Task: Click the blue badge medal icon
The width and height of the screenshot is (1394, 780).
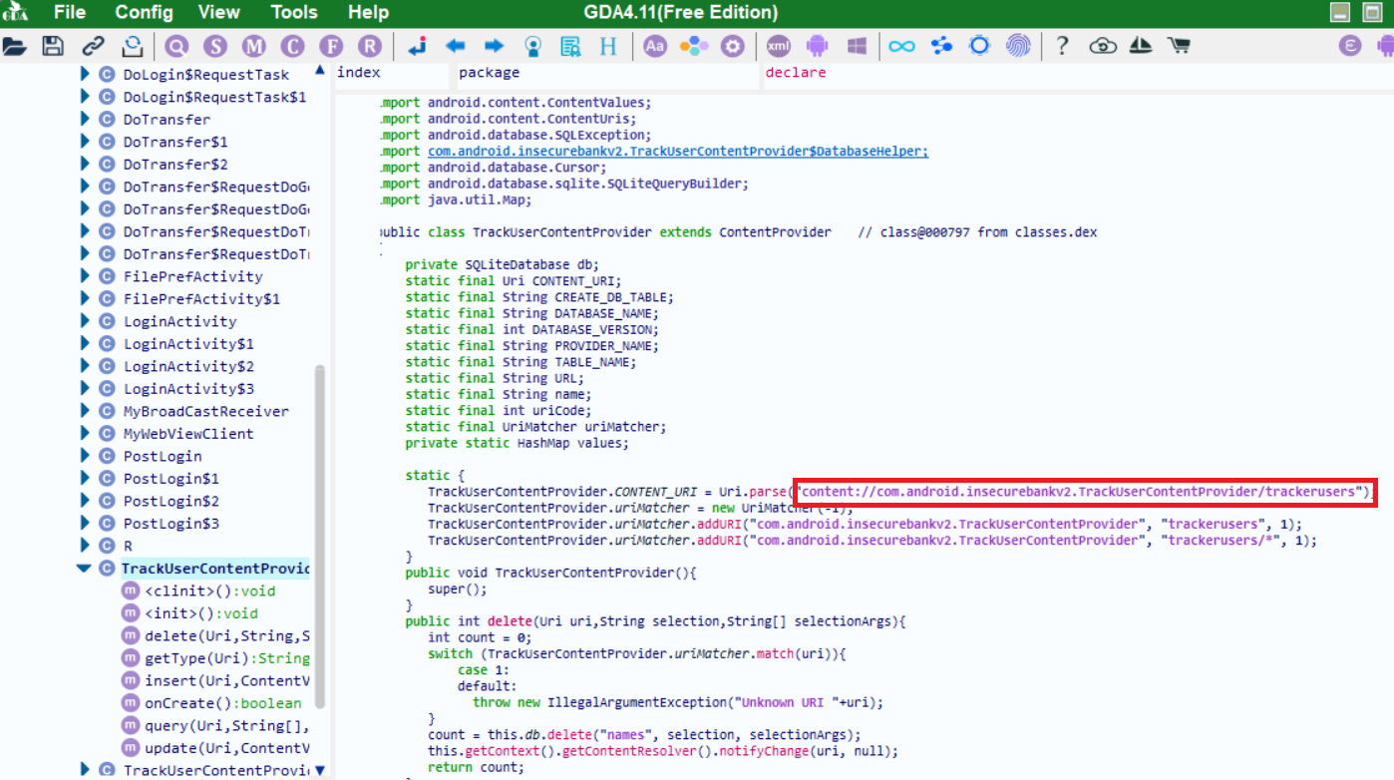Action: (x=533, y=46)
